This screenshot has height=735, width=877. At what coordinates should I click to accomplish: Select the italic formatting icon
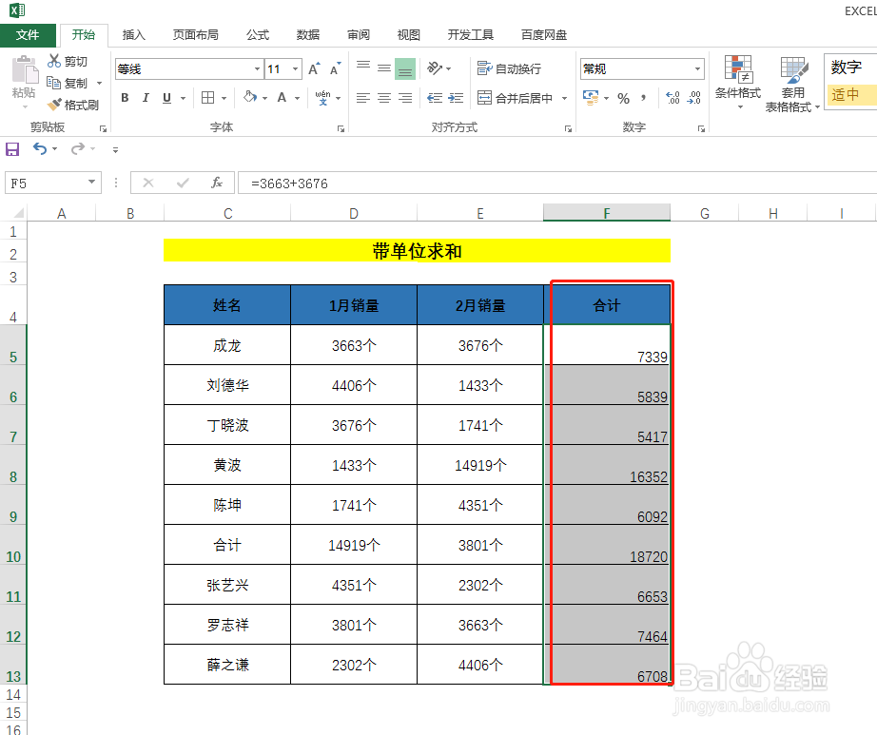(x=146, y=98)
